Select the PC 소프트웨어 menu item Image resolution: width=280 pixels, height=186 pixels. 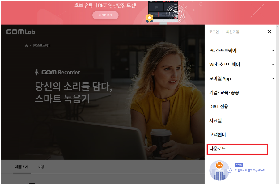tap(223, 50)
